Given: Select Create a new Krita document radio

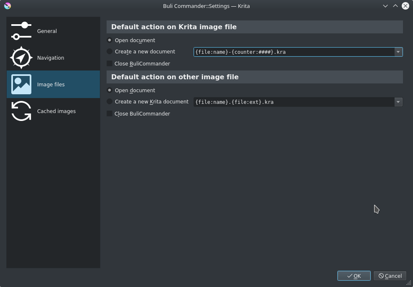Looking at the screenshot, I should [x=110, y=102].
